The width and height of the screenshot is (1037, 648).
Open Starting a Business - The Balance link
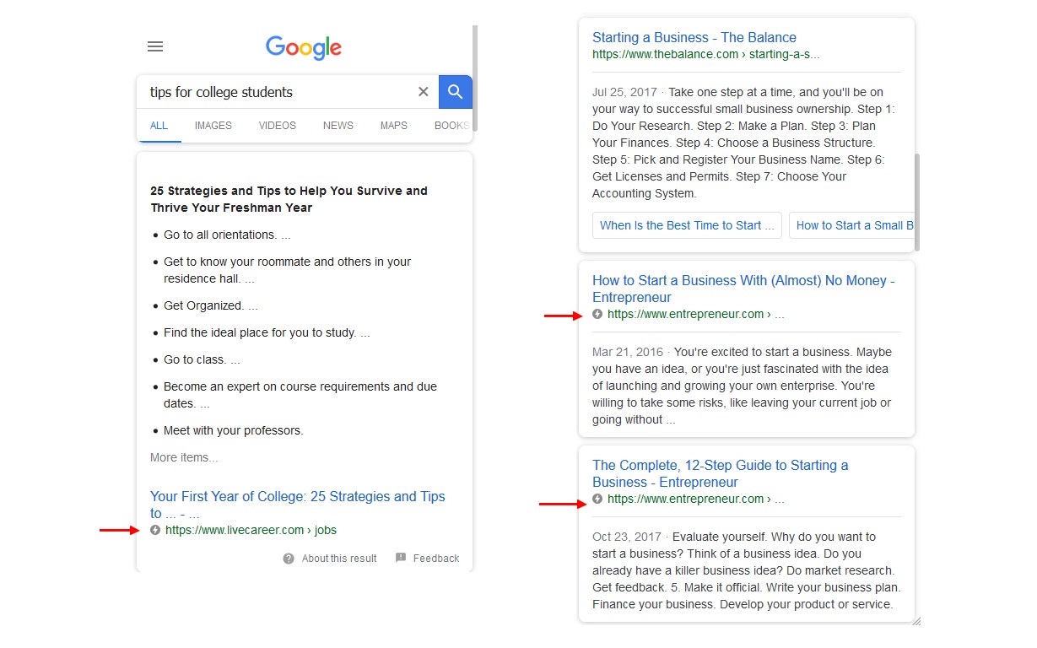pyautogui.click(x=694, y=37)
